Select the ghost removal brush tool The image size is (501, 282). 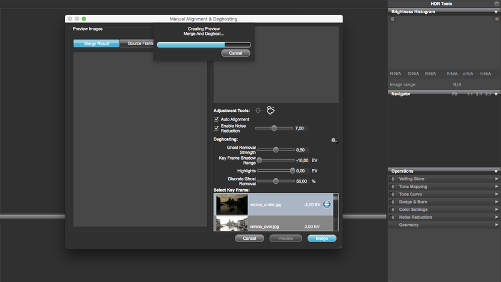coord(270,110)
